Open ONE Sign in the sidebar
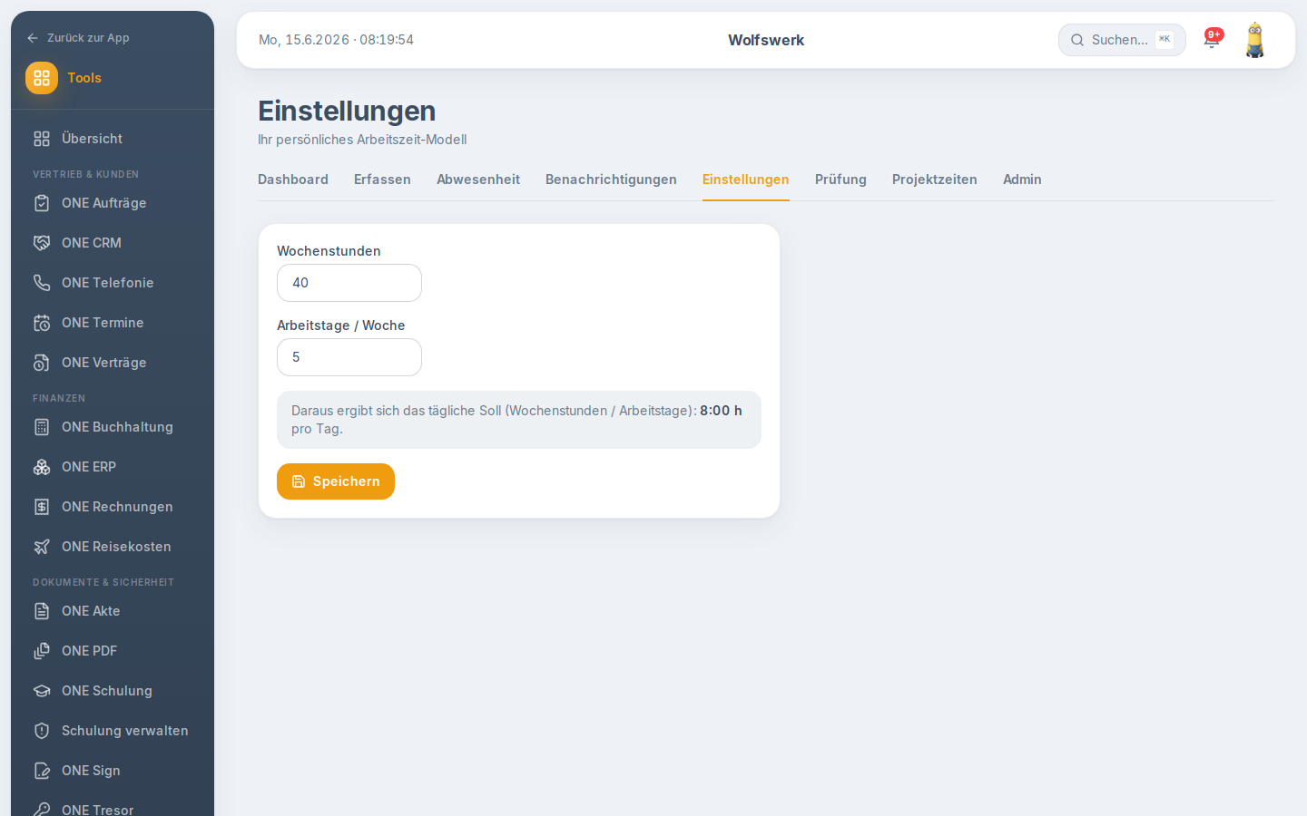 tap(113, 771)
